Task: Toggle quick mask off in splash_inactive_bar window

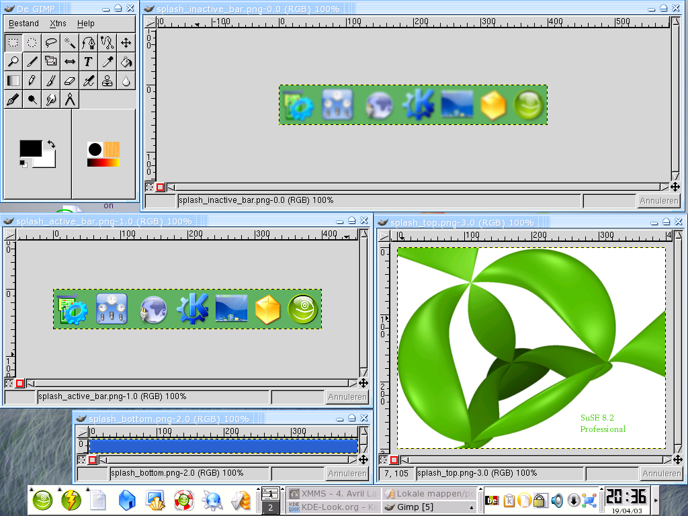Action: click(x=149, y=187)
